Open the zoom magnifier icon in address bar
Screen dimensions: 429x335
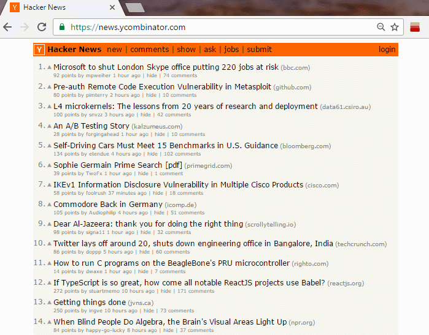point(381,27)
